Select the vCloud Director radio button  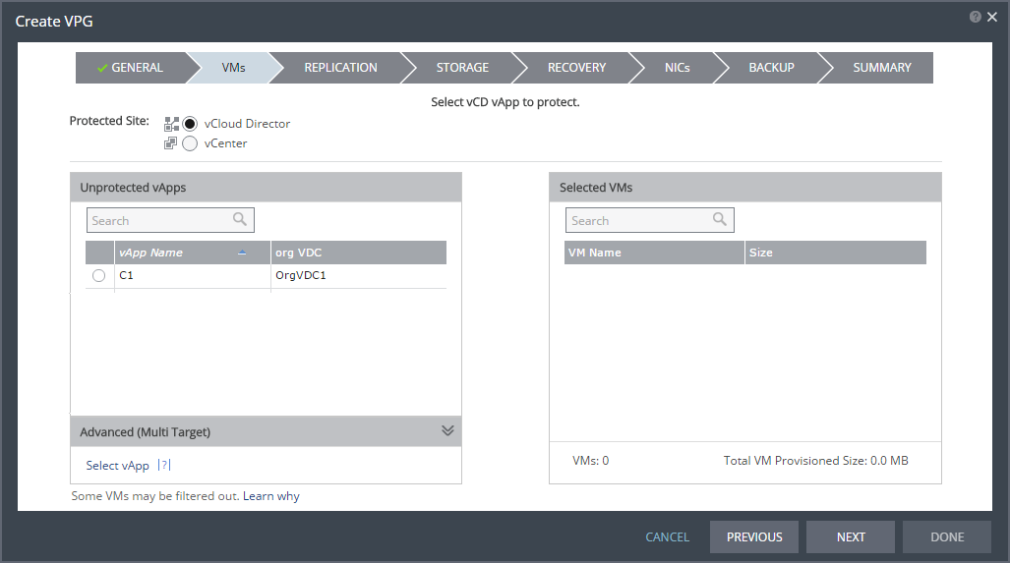190,124
